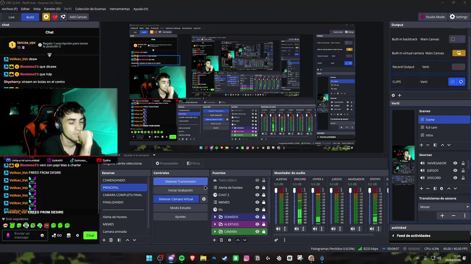Click the Windows Start button
The width and height of the screenshot is (471, 264).
[x=149, y=258]
